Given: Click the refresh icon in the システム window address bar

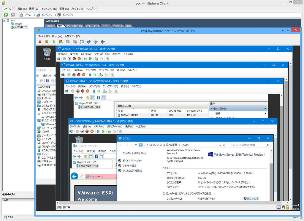Looking at the screenshot, I should tap(224, 145).
